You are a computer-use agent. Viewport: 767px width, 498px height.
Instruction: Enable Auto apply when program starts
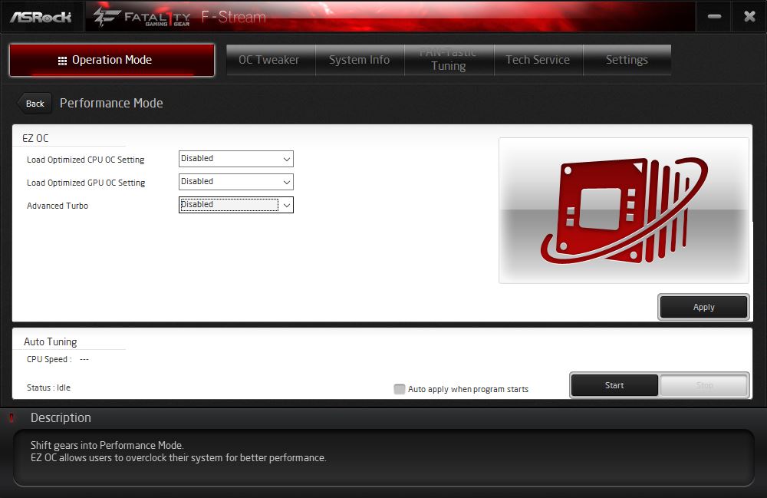pos(400,389)
